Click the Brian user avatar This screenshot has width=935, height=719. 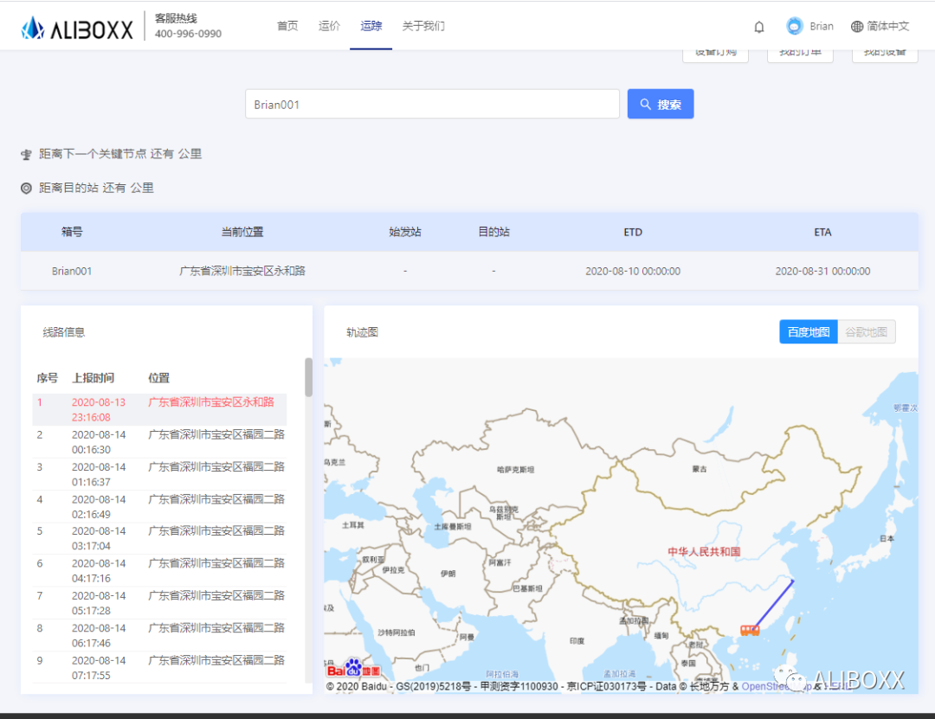click(x=794, y=26)
